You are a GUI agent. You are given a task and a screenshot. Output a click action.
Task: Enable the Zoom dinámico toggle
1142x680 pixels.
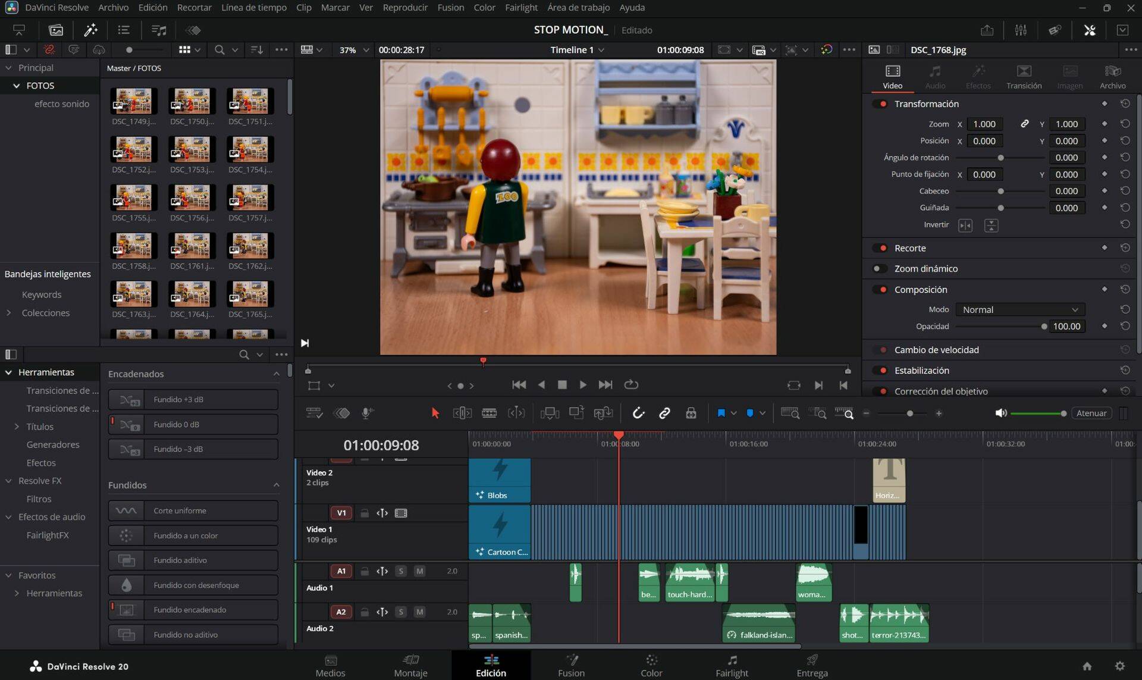pyautogui.click(x=879, y=268)
